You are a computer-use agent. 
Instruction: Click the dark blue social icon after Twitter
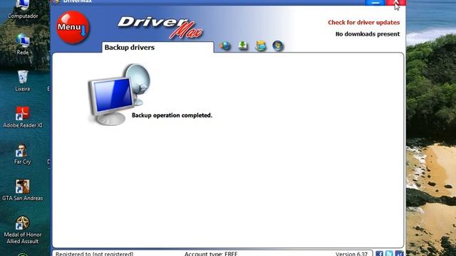tap(399, 254)
